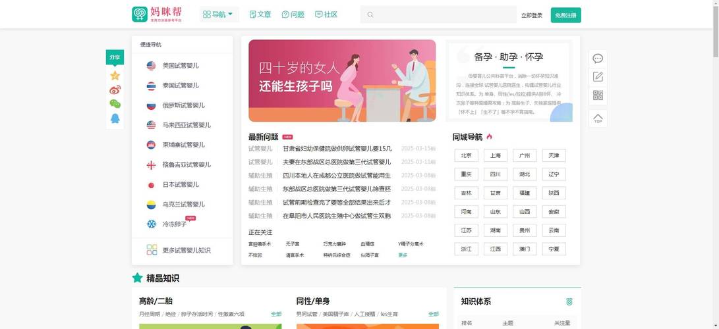Image resolution: width=719 pixels, height=329 pixels.
Task: Open the 社区 menu item
Action: 326,14
